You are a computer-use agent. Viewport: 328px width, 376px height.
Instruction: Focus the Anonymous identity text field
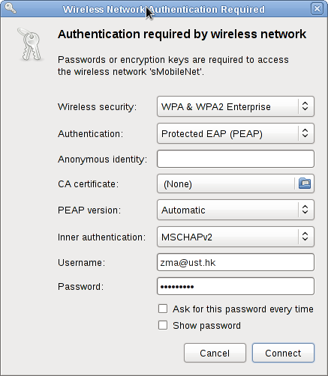pyautogui.click(x=236, y=159)
